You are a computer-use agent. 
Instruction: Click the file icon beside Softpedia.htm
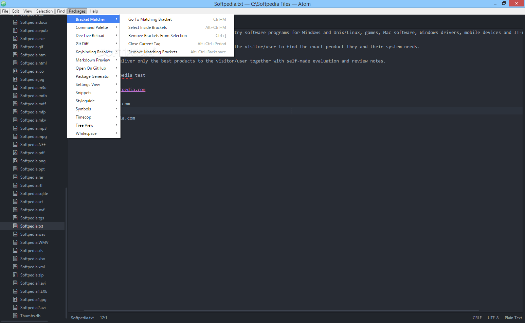click(15, 55)
